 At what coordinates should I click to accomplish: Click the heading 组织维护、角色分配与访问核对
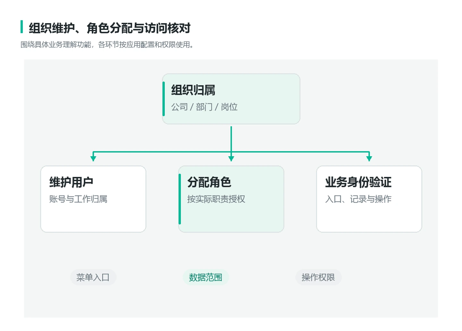(110, 28)
